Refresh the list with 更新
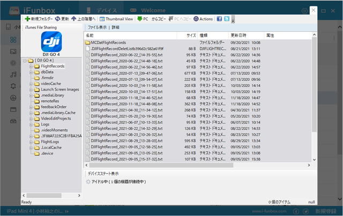The width and height of the screenshot is (343, 216). click(62, 19)
